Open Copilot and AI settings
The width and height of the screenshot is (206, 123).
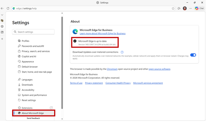(29, 56)
